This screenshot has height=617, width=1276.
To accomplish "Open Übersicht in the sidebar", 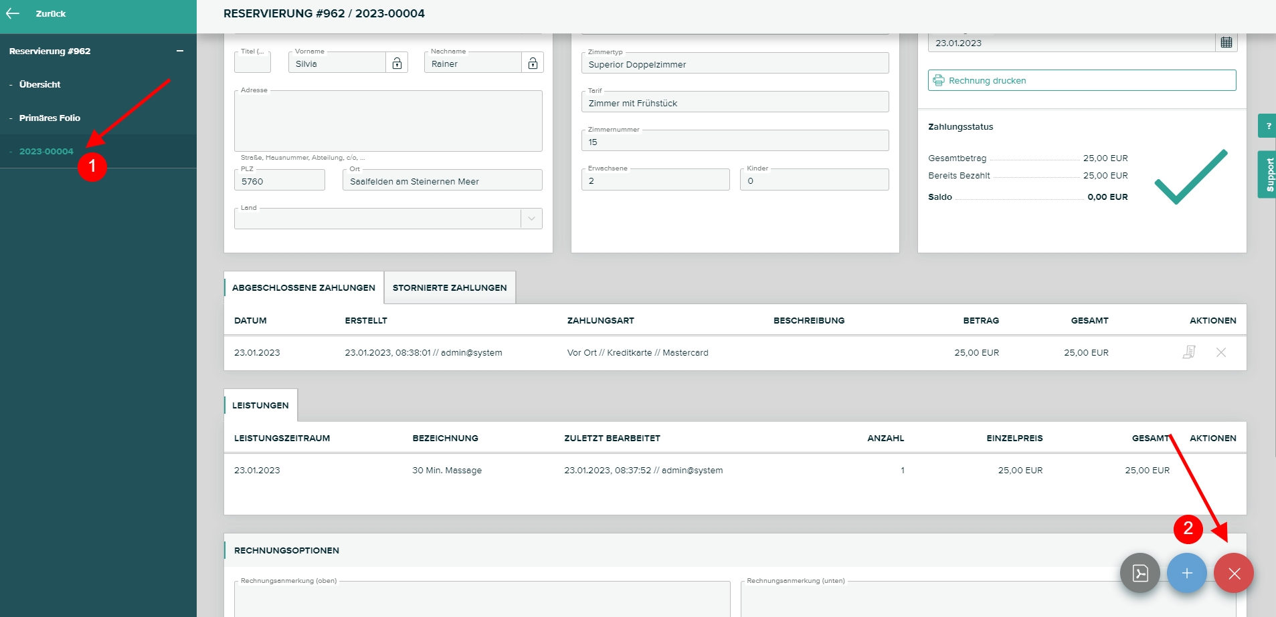I will tap(39, 84).
